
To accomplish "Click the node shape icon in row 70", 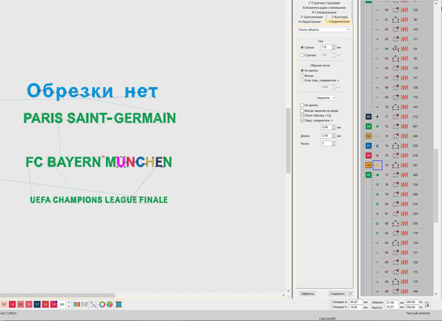I will 395,107.
